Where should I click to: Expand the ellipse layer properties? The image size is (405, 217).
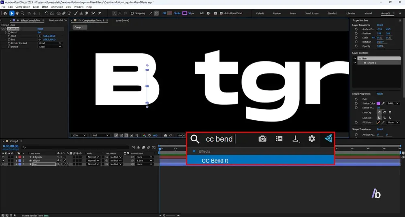pyautogui.click(x=16, y=161)
